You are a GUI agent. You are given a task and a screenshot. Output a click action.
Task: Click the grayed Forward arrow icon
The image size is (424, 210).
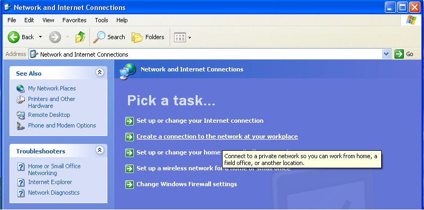pos(55,37)
